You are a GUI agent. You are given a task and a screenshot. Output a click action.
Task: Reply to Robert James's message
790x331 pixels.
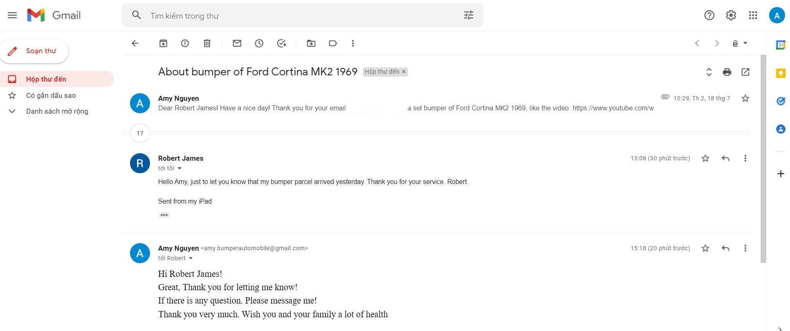[725, 158]
